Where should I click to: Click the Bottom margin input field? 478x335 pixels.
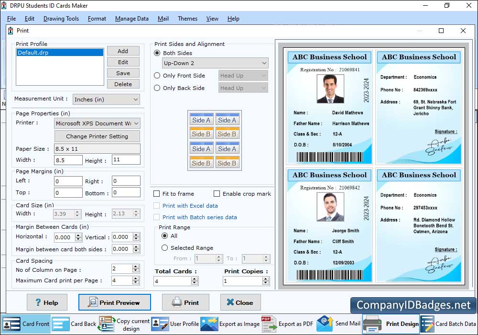[x=126, y=192]
